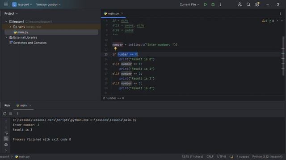The image size is (286, 160).
Task: Toggle scroll to end of console
Action: coord(6,139)
